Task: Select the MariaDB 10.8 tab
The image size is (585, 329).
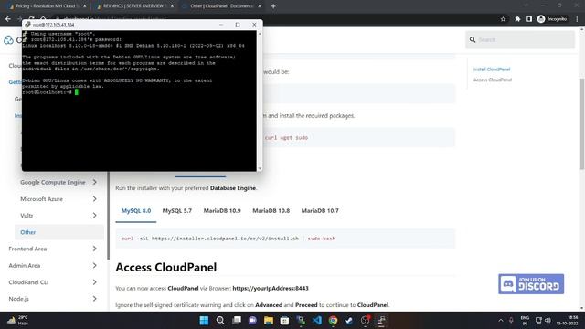Action: pyautogui.click(x=271, y=211)
